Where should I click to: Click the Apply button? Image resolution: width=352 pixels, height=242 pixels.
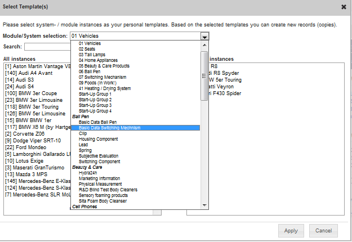tap(291, 231)
